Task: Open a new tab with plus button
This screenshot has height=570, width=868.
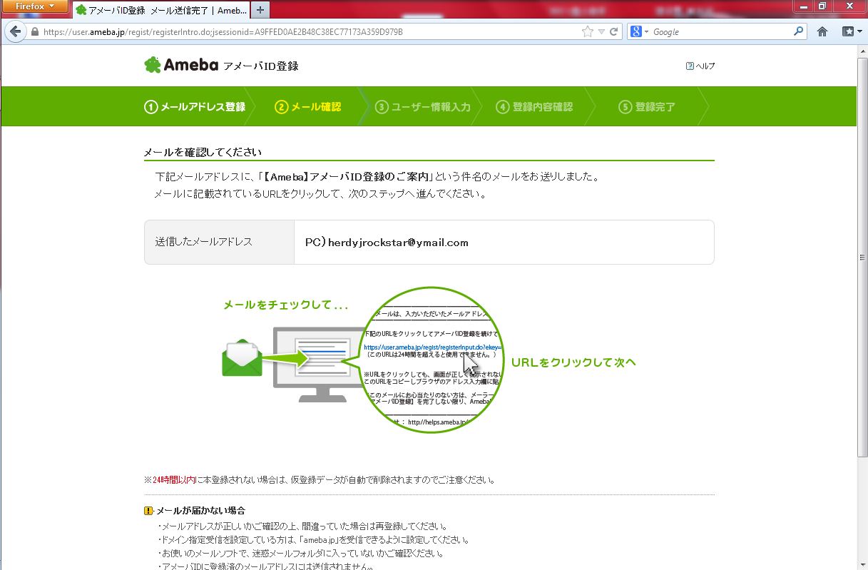Action: (260, 10)
